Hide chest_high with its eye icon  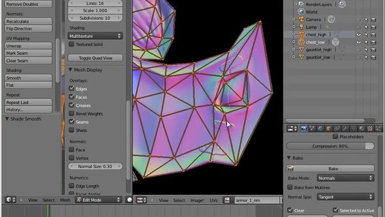pyautogui.click(x=359, y=35)
